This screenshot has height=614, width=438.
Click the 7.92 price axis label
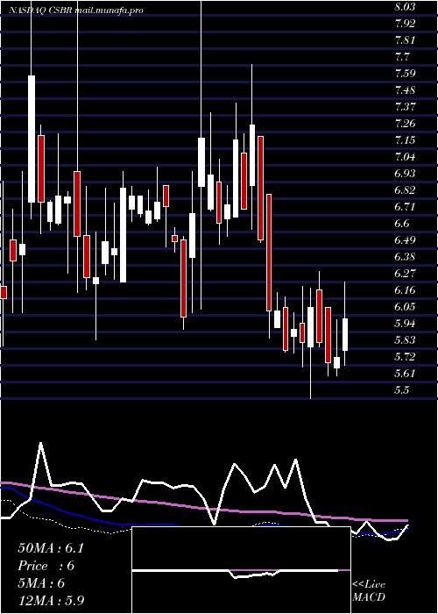click(x=406, y=24)
